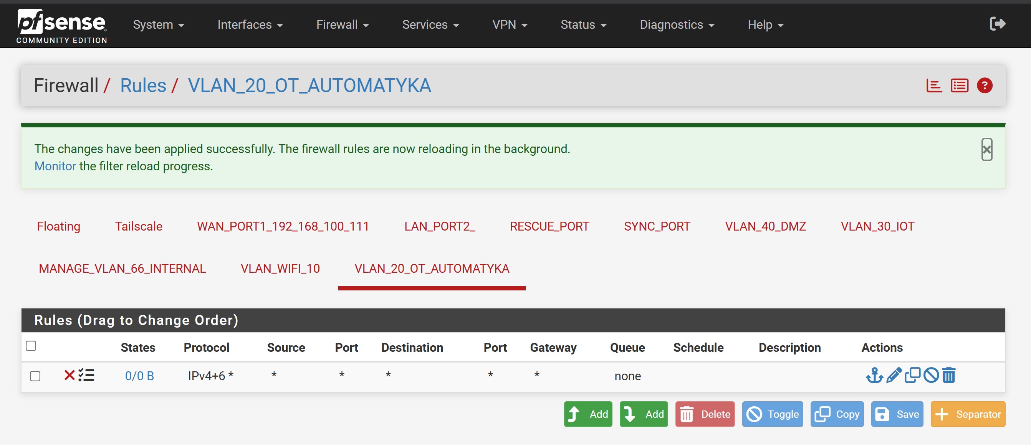Open the red help question icon
1031x445 pixels.
[x=985, y=86]
